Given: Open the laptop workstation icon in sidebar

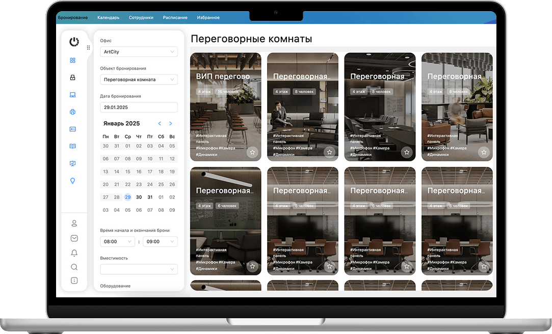Looking at the screenshot, I should (x=72, y=95).
